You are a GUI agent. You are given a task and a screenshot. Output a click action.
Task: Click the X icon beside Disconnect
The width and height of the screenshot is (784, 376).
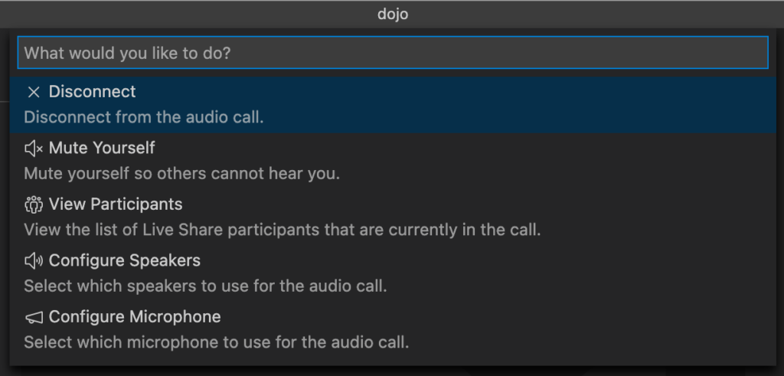tap(34, 92)
